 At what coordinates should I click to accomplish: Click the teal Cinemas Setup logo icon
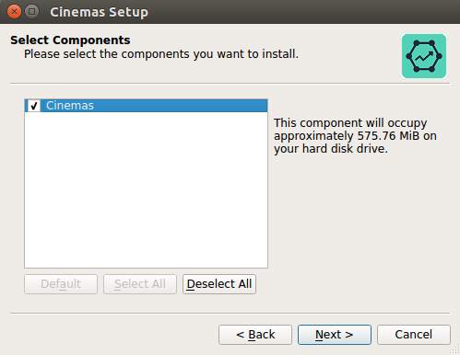[424, 56]
